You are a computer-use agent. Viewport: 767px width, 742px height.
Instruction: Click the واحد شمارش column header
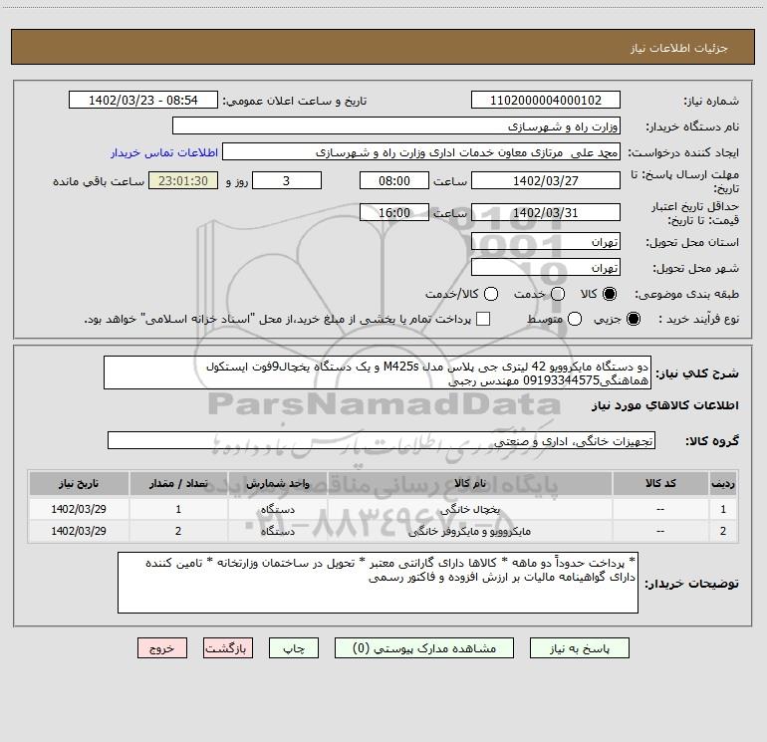[277, 484]
